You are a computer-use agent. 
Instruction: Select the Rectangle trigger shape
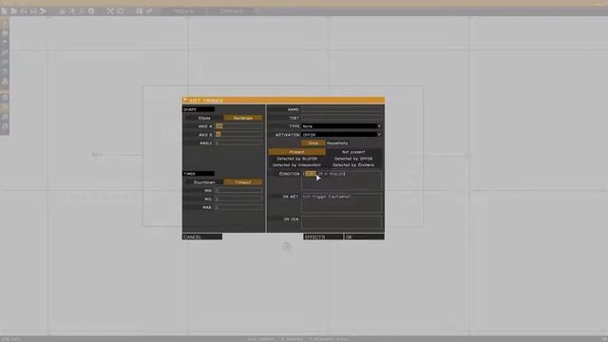(243, 118)
